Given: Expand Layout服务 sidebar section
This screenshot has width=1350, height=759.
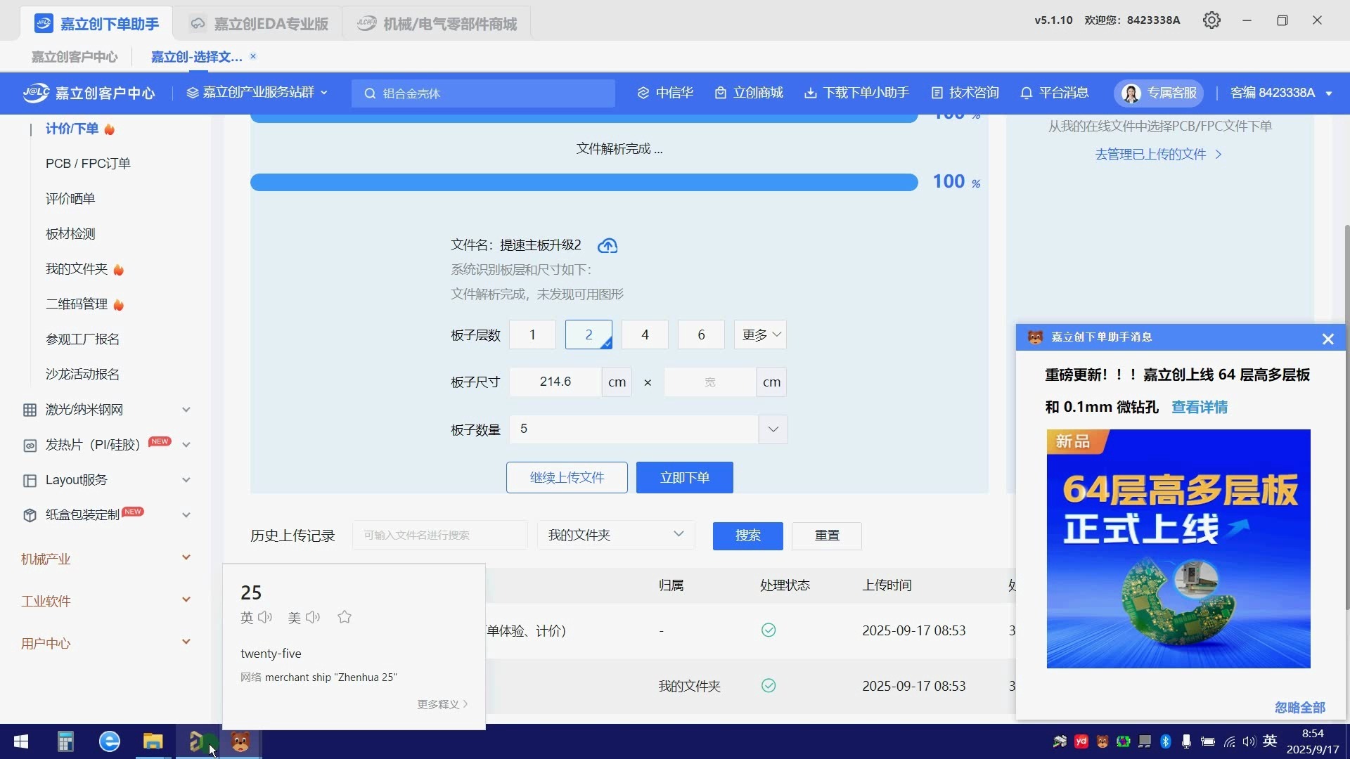Looking at the screenshot, I should pyautogui.click(x=186, y=480).
